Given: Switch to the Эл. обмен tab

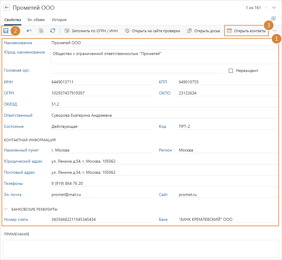Looking at the screenshot, I should [36, 20].
